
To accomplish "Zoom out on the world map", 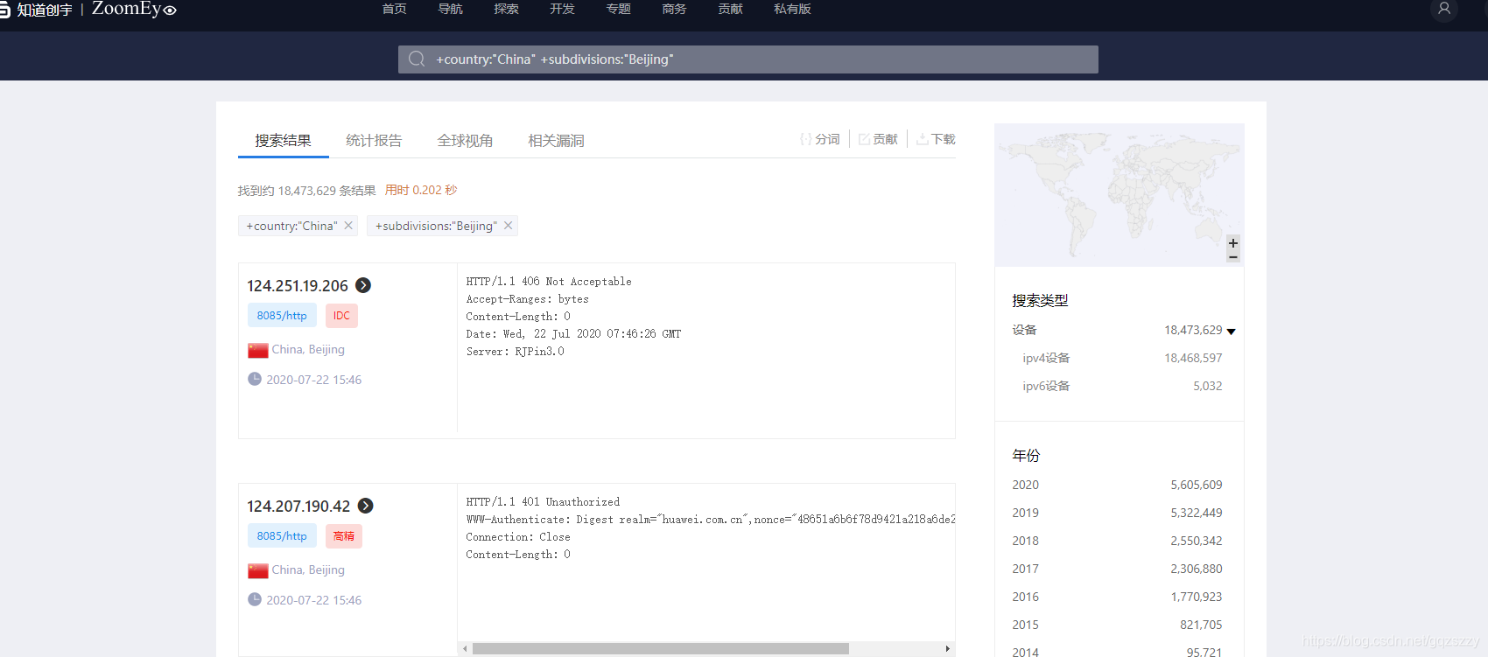I will click(x=1233, y=257).
